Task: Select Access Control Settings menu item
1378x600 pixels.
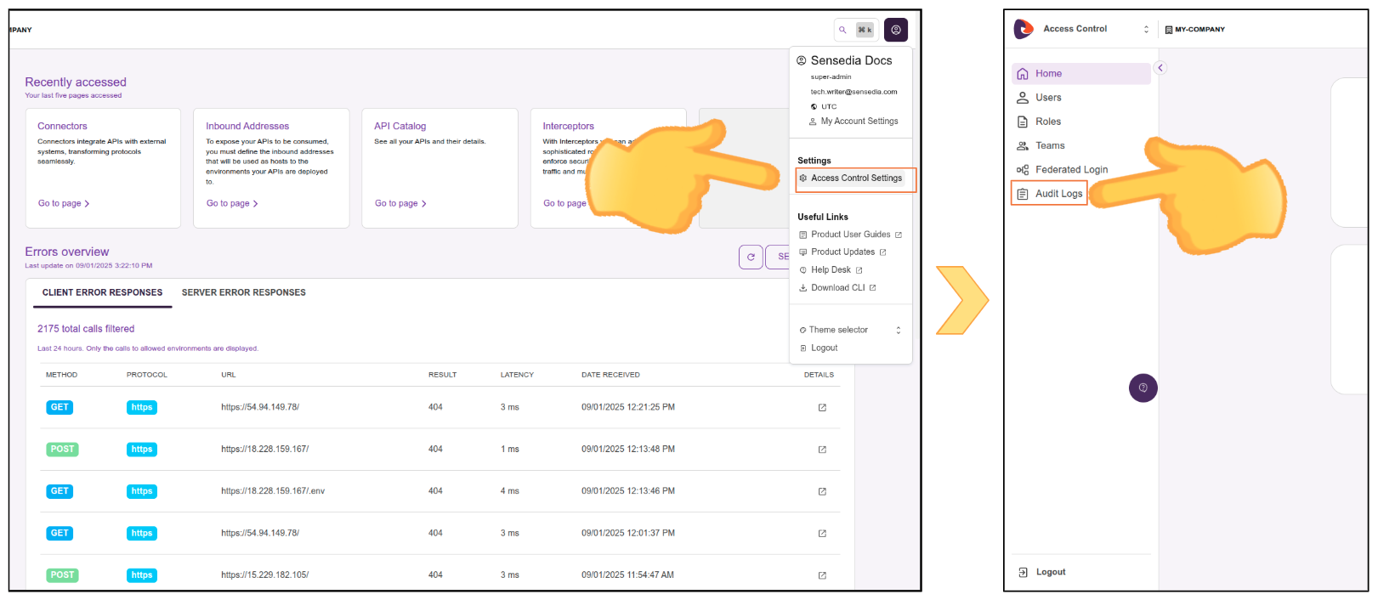Action: (x=855, y=178)
